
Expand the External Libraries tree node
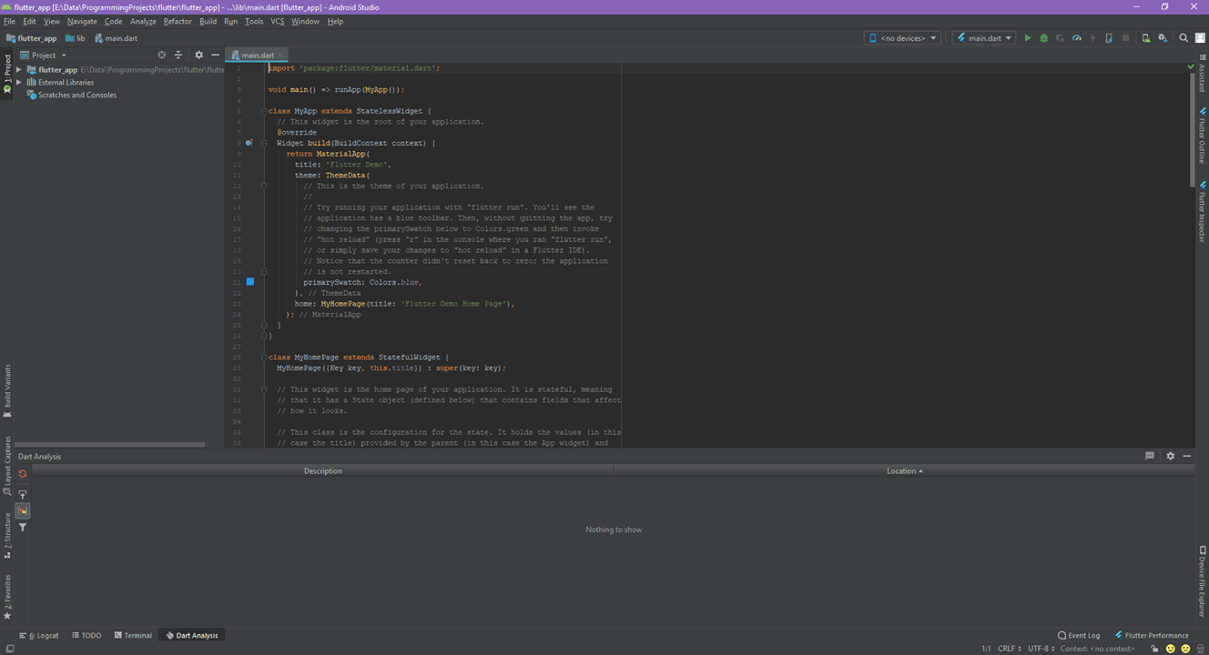(19, 82)
